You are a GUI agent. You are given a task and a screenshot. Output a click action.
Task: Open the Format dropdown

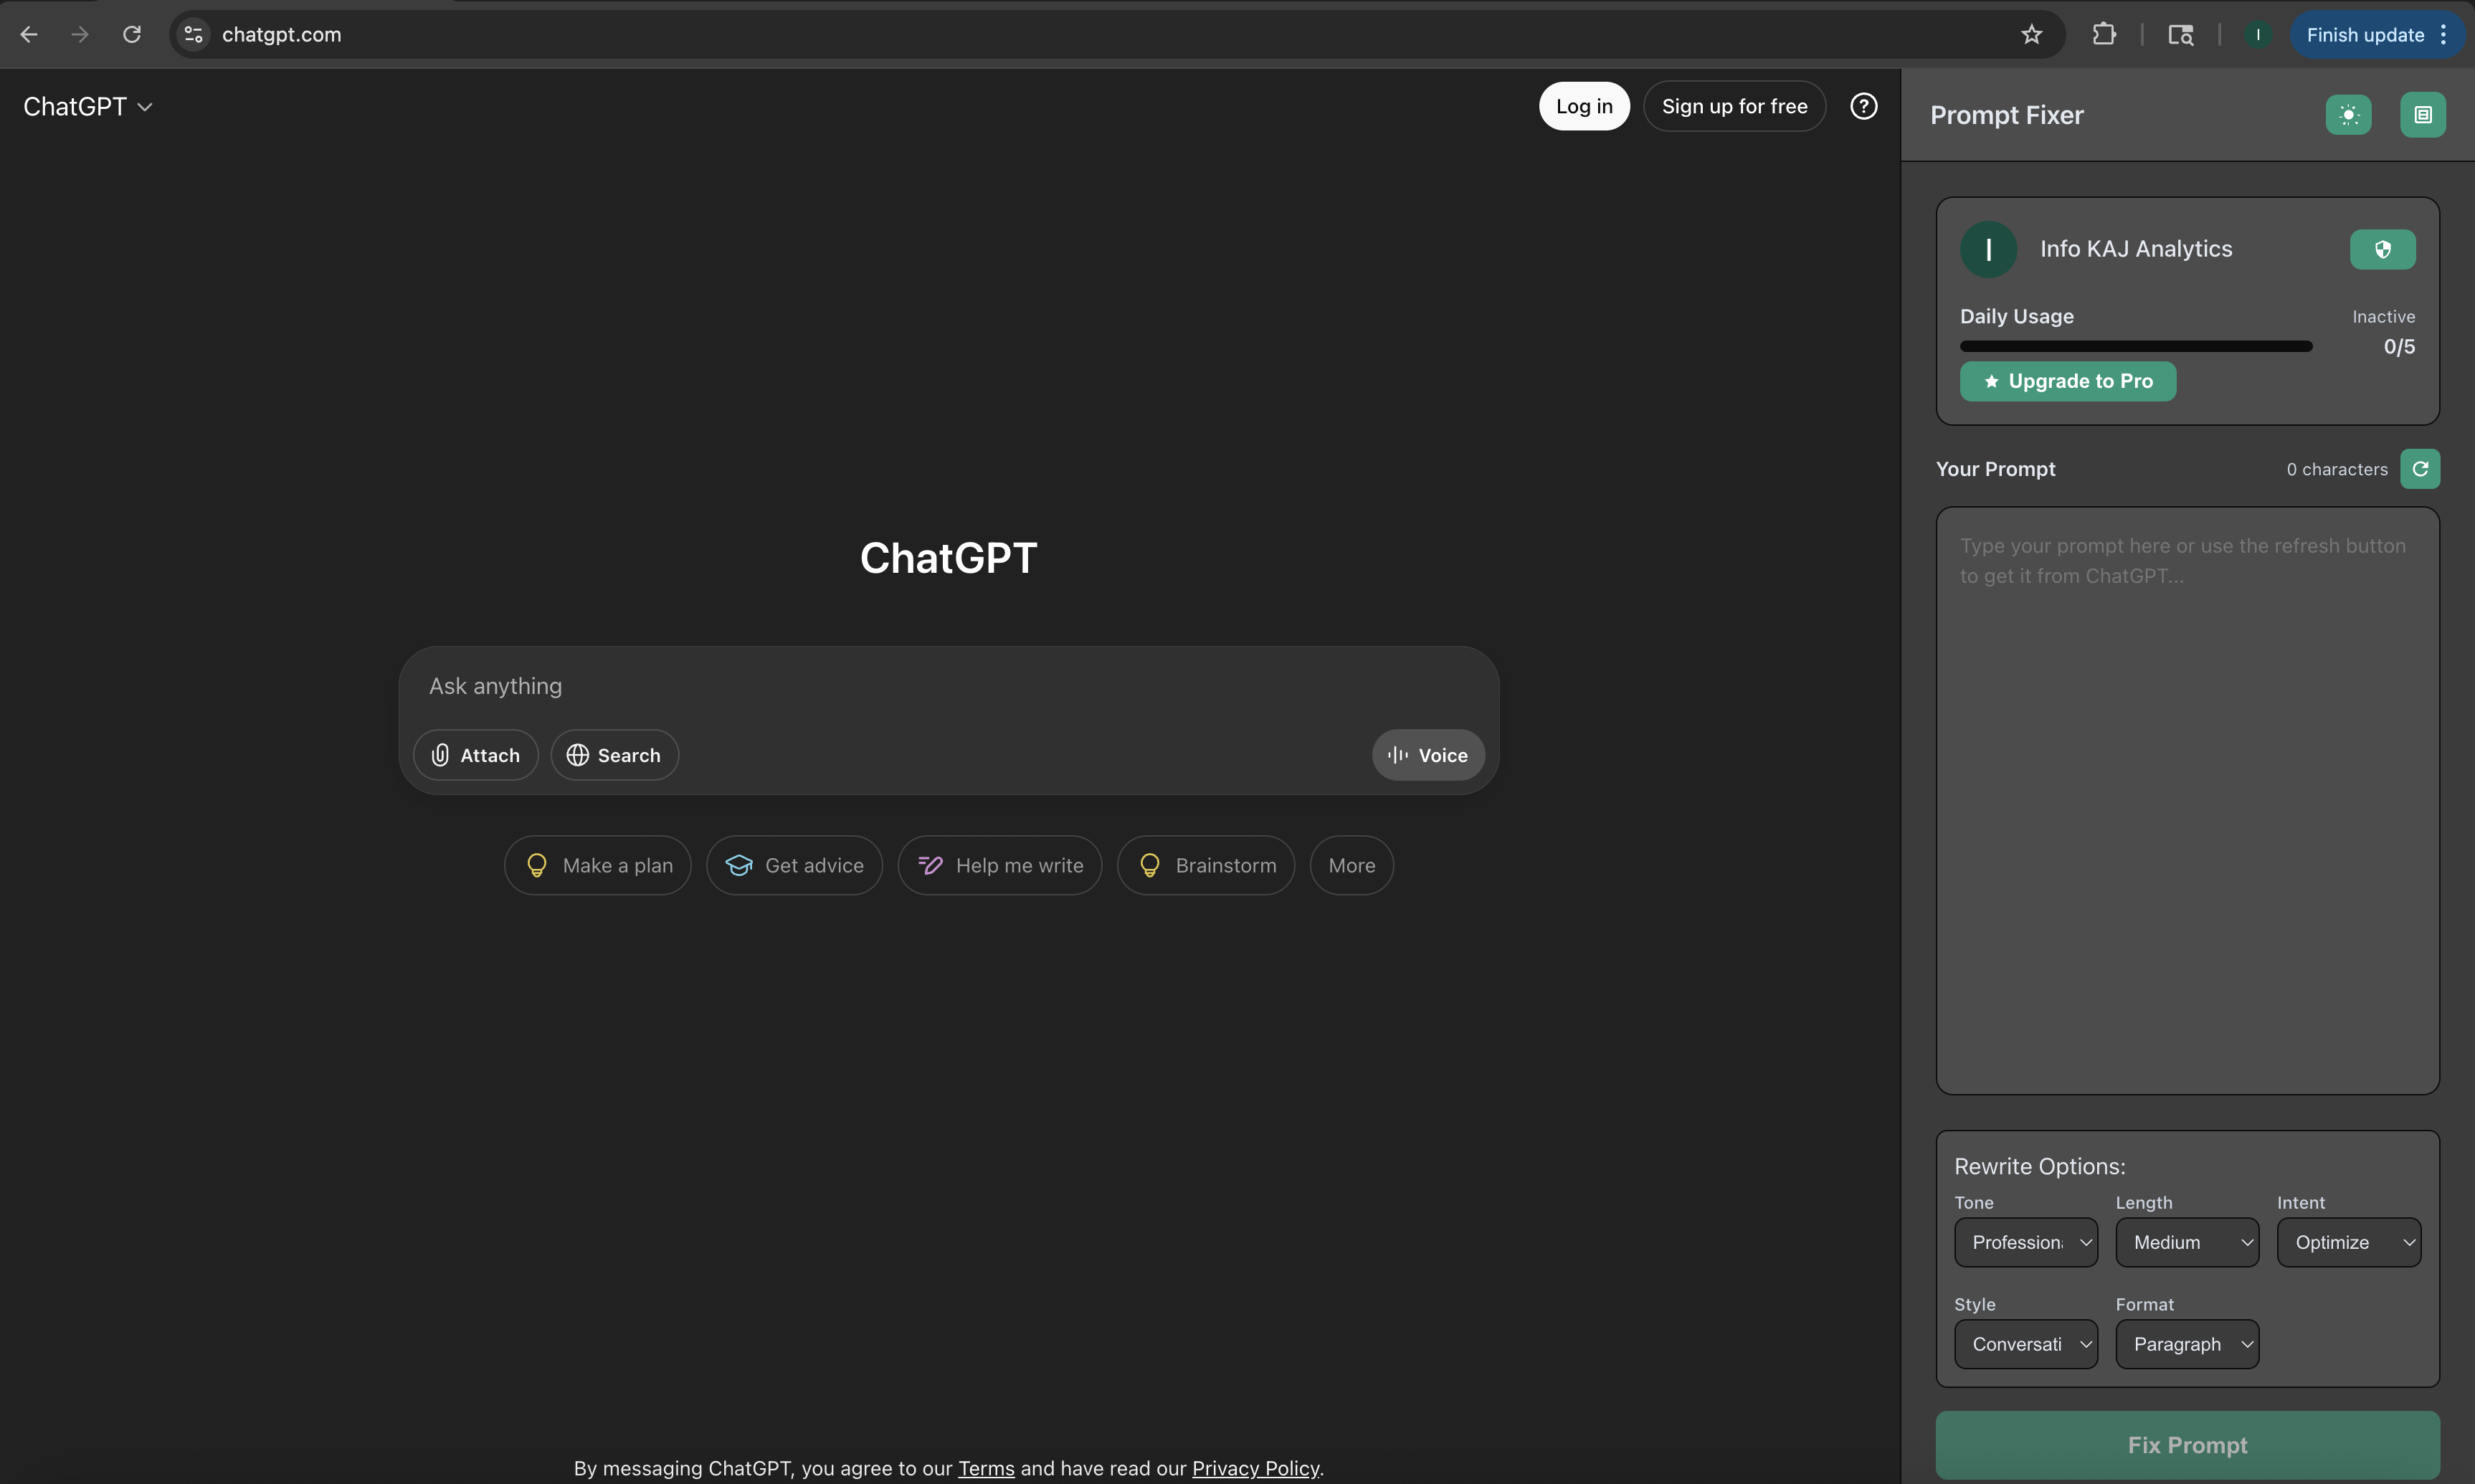tap(2187, 1344)
